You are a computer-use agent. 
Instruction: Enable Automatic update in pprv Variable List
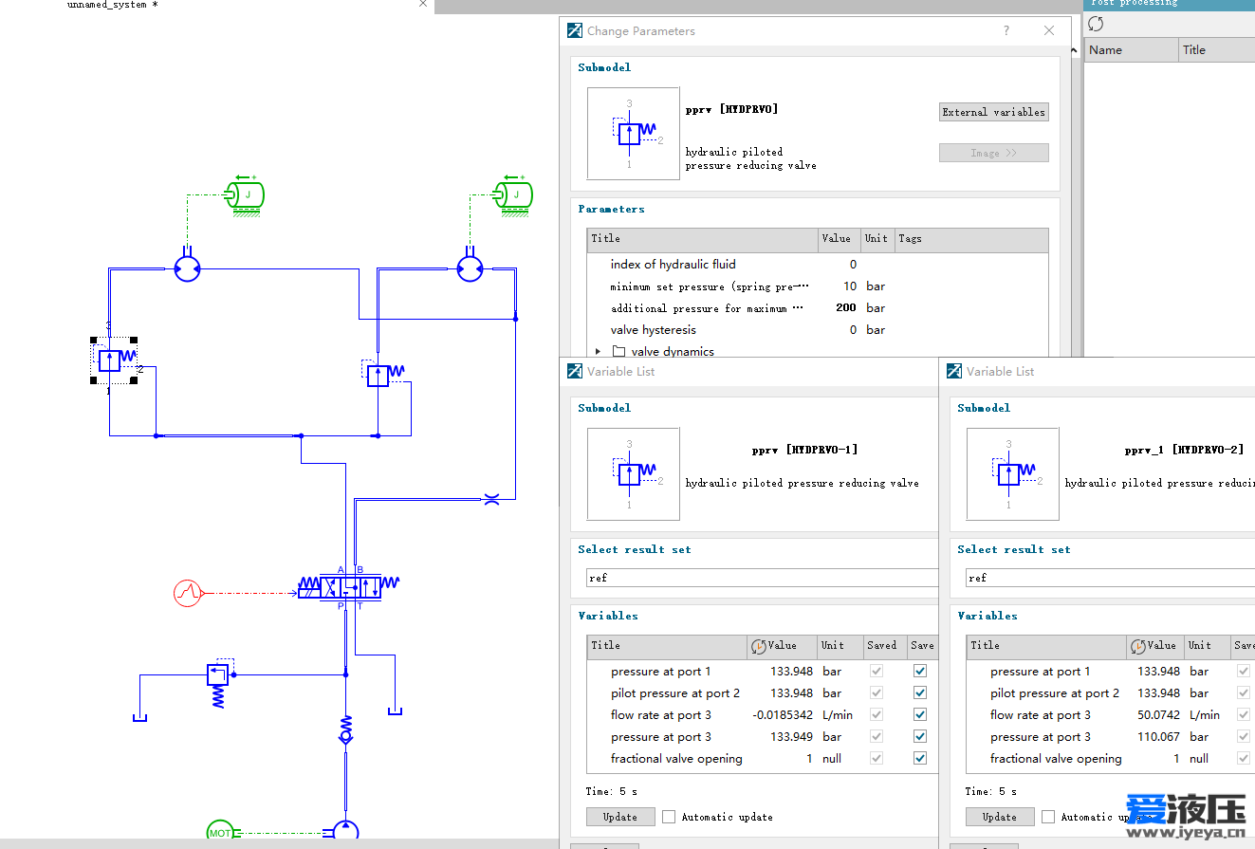tap(669, 817)
